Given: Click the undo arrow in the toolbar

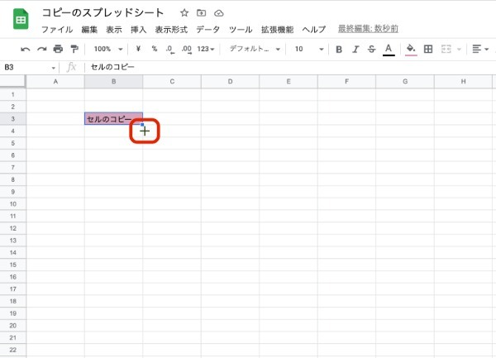Looking at the screenshot, I should (x=26, y=49).
